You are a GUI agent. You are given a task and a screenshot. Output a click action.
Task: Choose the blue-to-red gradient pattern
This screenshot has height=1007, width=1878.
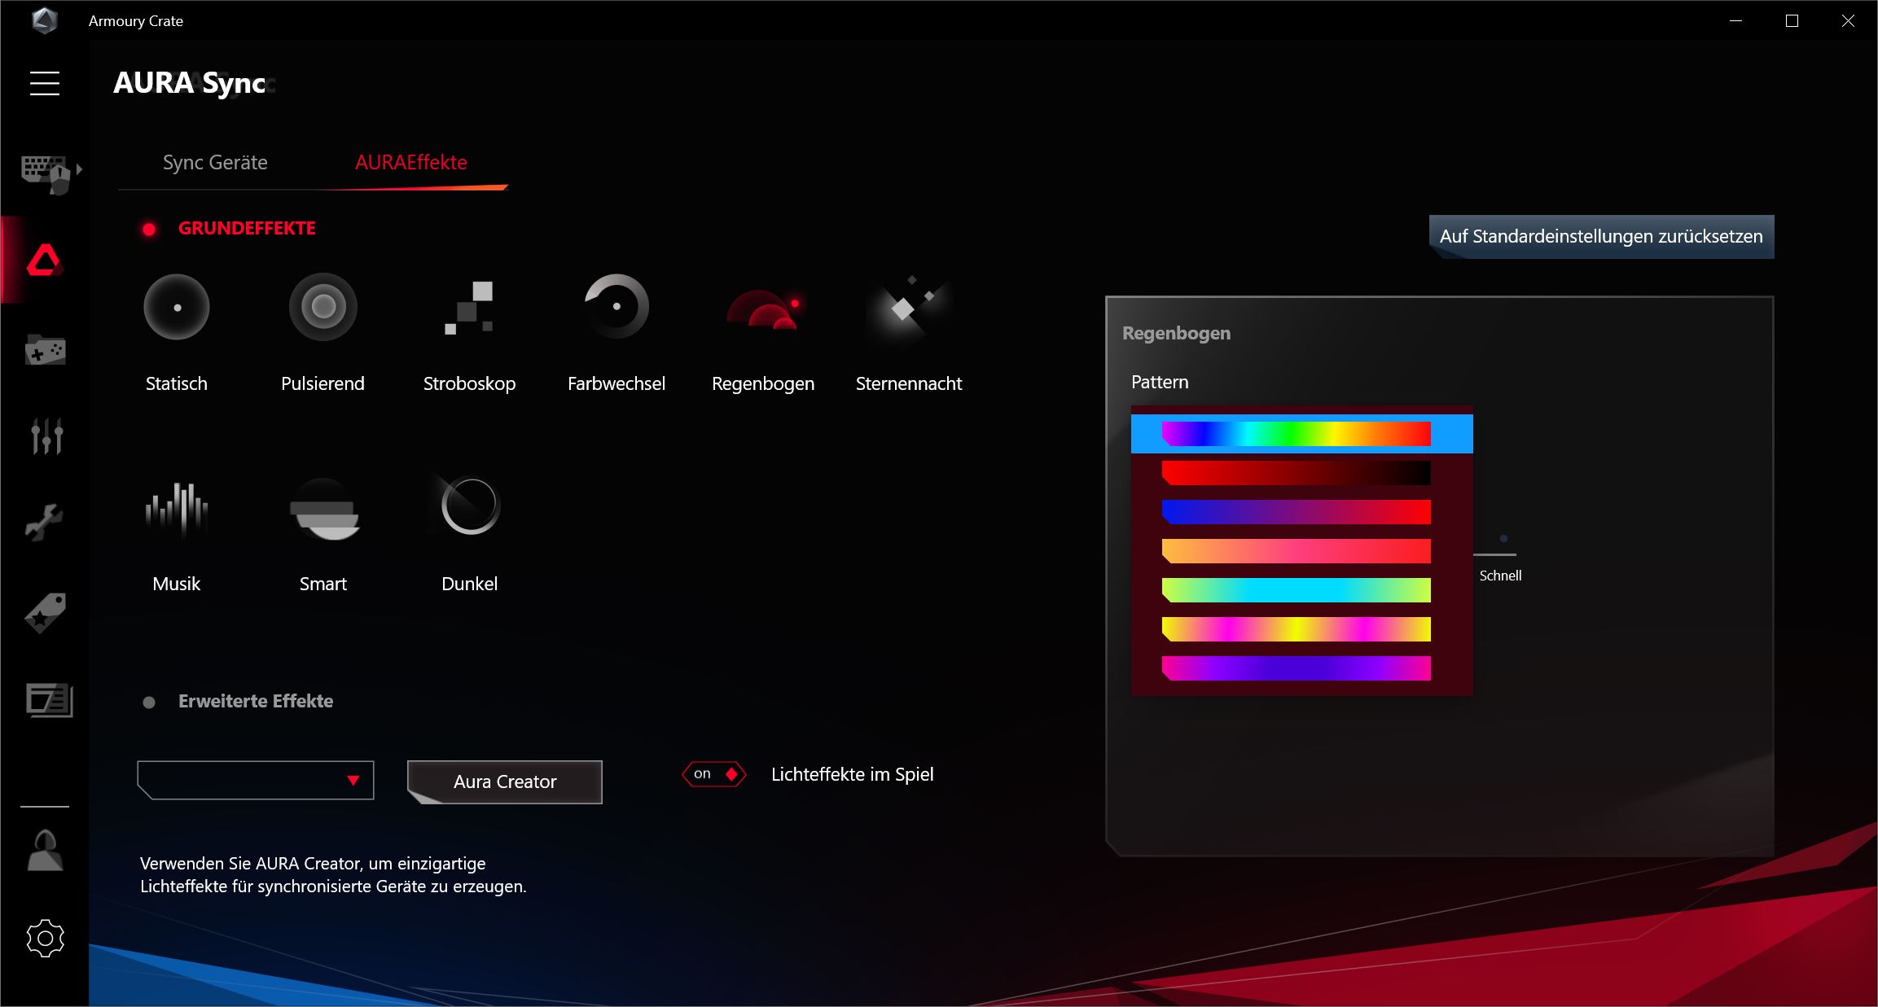pyautogui.click(x=1296, y=512)
